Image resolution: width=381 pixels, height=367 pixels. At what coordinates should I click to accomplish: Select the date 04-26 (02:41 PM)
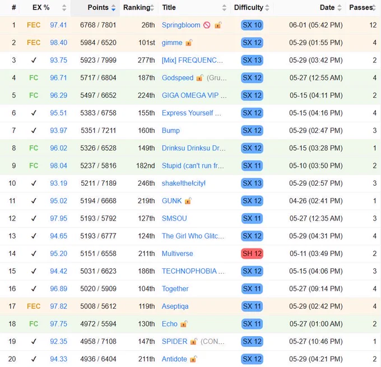click(x=316, y=201)
